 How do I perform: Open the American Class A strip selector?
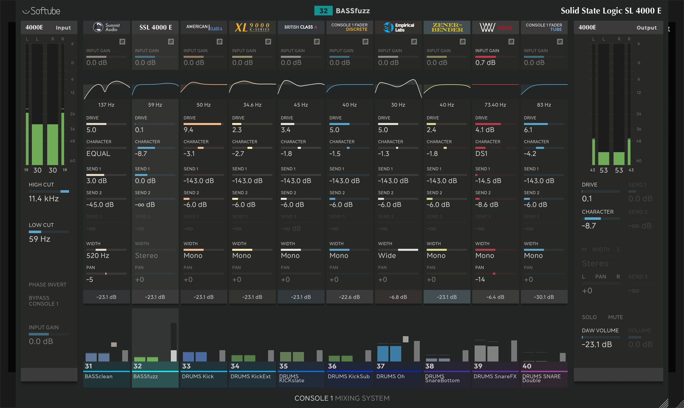click(204, 27)
